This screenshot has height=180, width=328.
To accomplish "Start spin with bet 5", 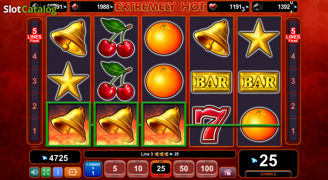I will tap(115, 169).
